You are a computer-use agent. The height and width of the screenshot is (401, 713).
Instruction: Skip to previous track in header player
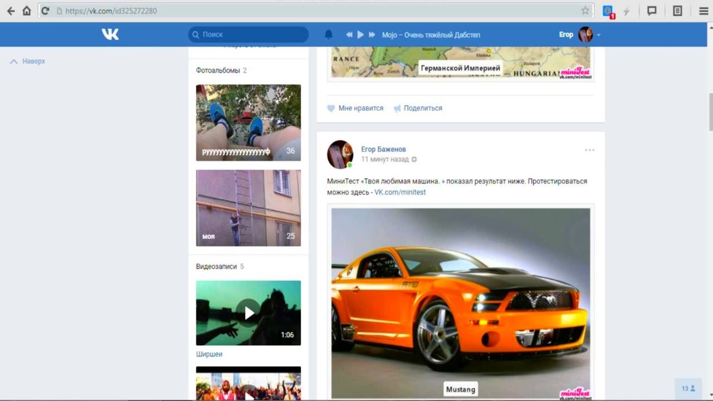click(x=349, y=35)
